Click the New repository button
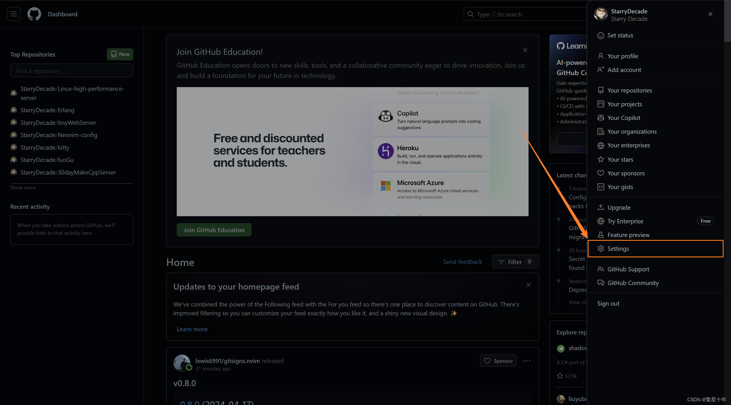The image size is (731, 405). point(120,54)
